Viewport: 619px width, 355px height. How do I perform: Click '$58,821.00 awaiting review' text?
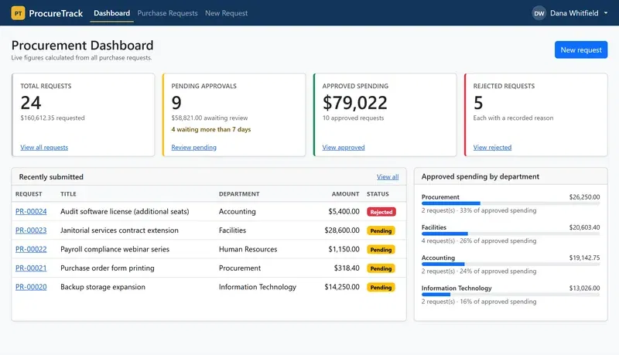(210, 118)
